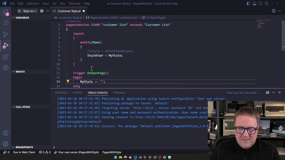The width and height of the screenshot is (285, 160).
Task: Open the Manage gear in the activity bar
Action: (6, 144)
